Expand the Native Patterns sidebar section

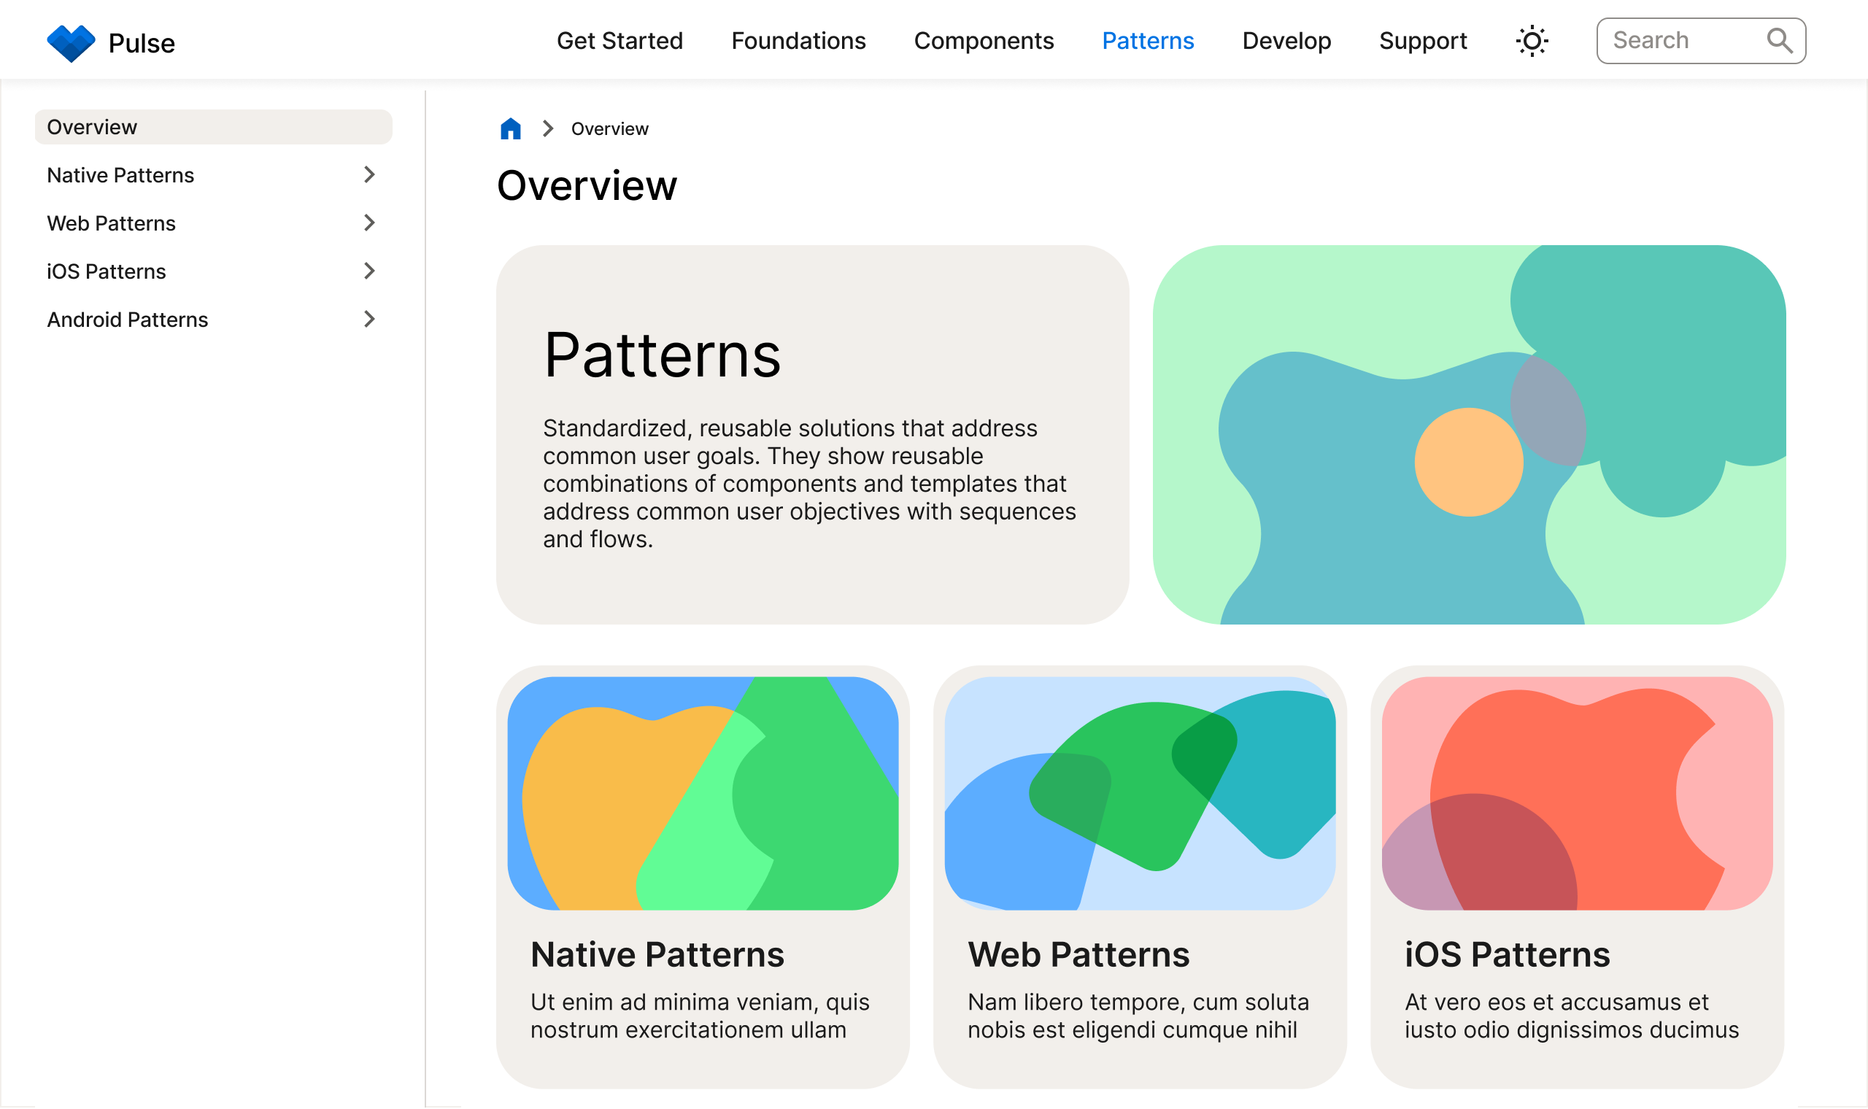click(x=369, y=175)
